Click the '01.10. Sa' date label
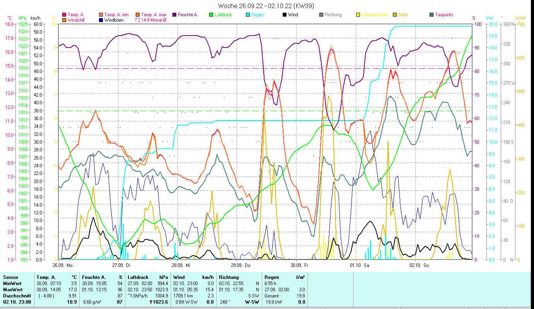Image resolution: width=534 pixels, height=309 pixels. click(359, 265)
